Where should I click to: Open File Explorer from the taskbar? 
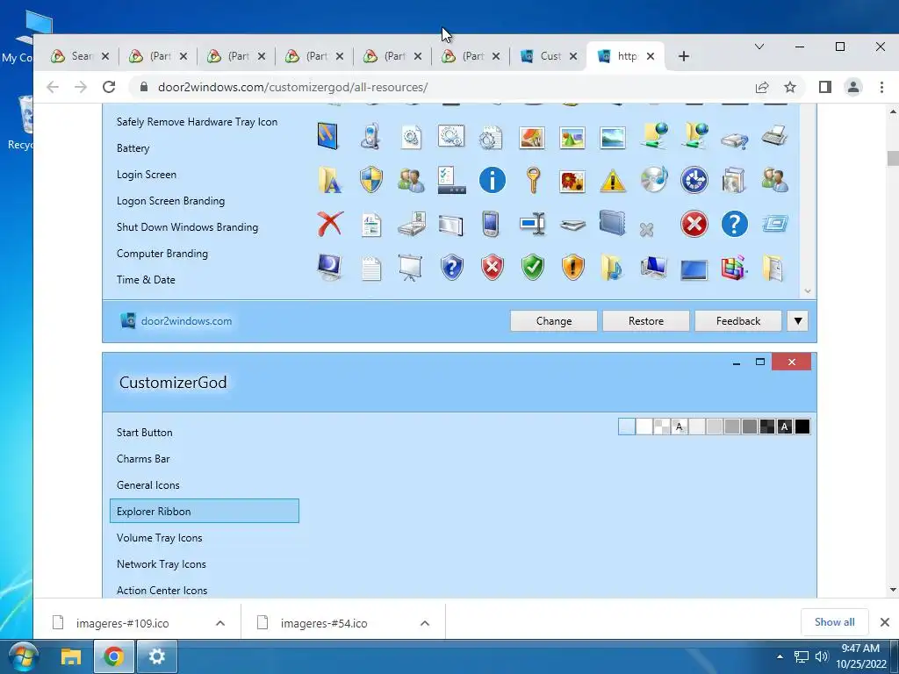pos(71,656)
